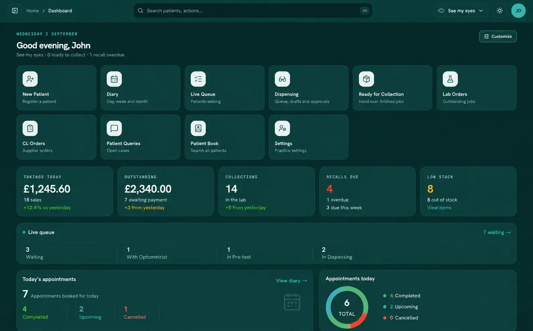Select the Dispensing card title
The width and height of the screenshot is (533, 331).
click(286, 94)
